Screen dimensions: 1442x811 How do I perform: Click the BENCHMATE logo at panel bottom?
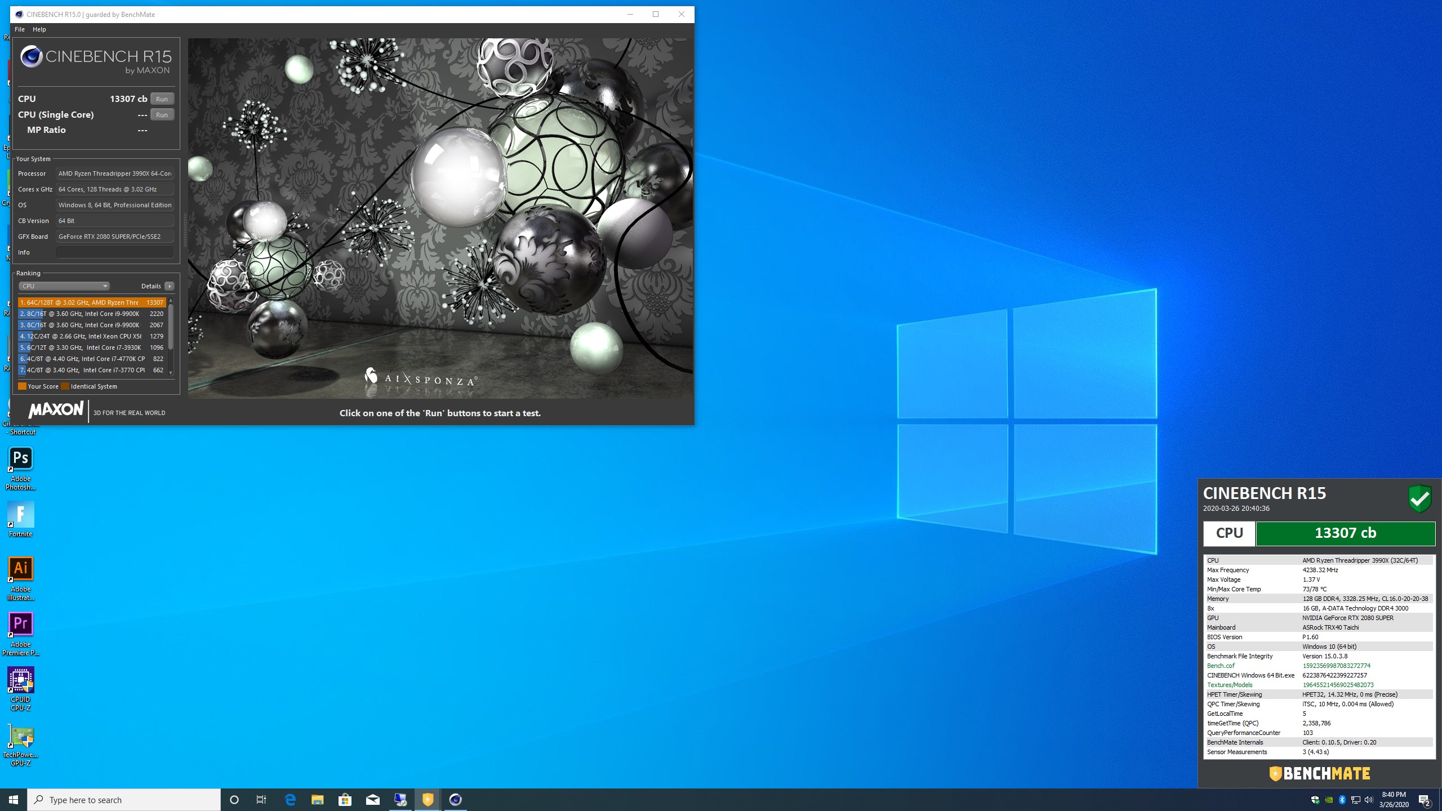pyautogui.click(x=1319, y=774)
